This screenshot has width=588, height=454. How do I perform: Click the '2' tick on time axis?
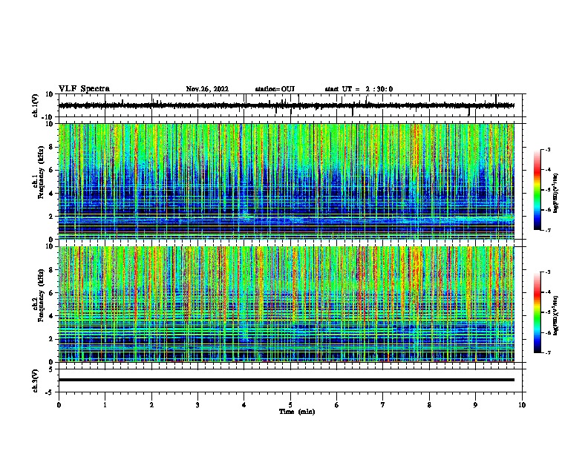point(151,405)
